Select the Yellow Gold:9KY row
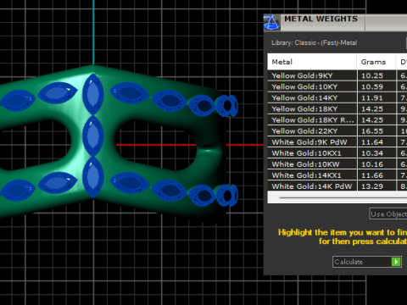Viewport: 407px width, 305px height. 337,75
